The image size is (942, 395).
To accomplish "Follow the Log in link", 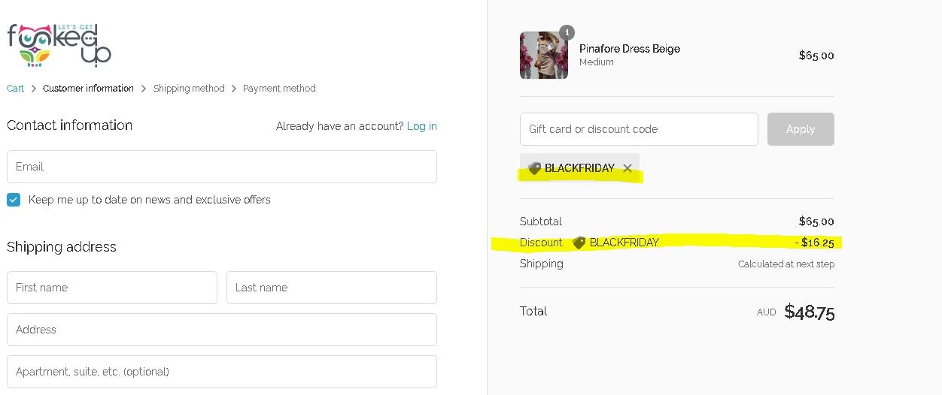I will [x=421, y=126].
